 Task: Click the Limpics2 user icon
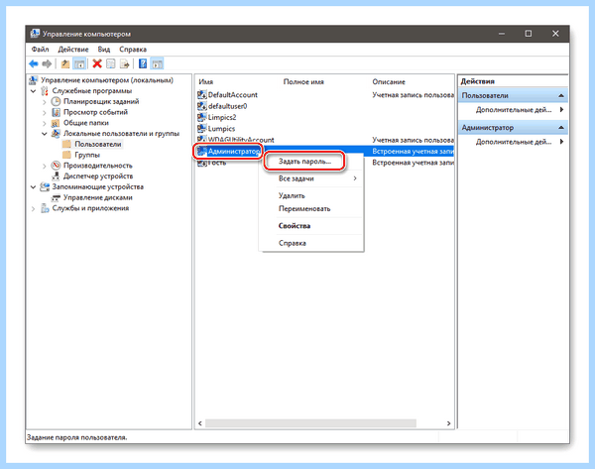tap(202, 117)
